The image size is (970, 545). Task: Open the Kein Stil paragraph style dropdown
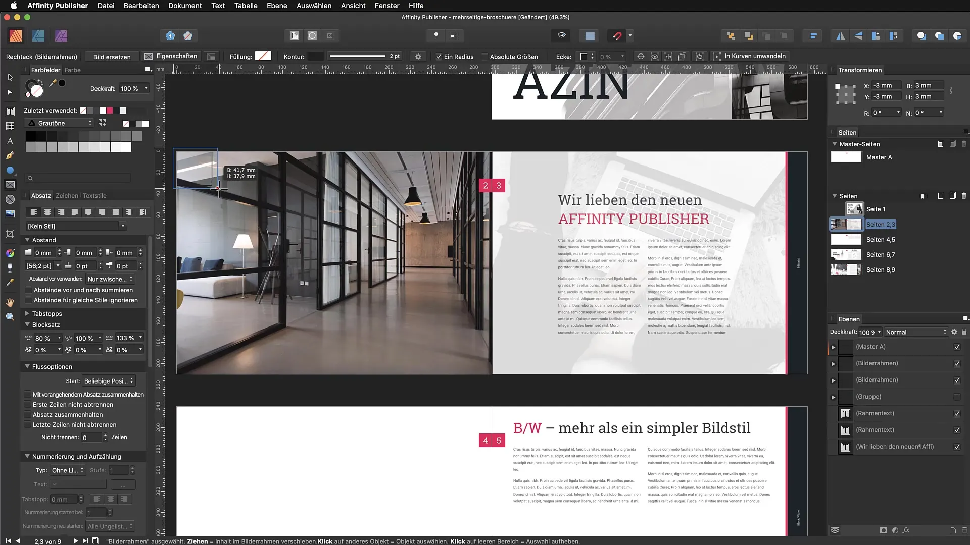click(76, 226)
